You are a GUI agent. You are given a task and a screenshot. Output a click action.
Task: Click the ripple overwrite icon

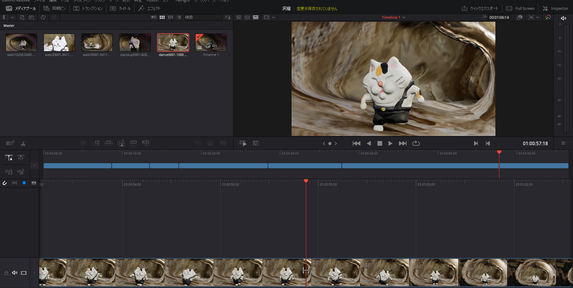108,143
